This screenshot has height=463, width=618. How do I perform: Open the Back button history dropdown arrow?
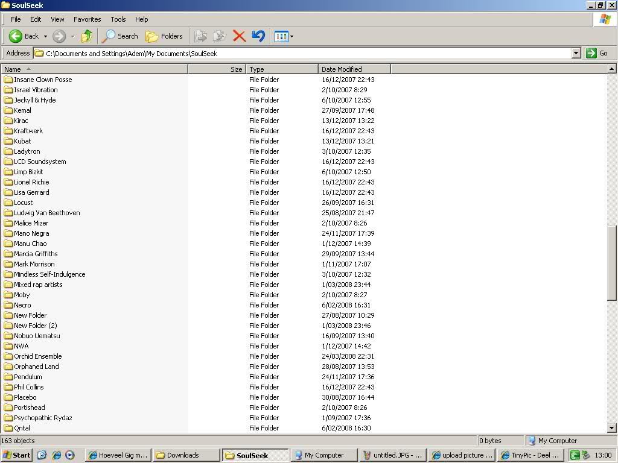45,36
